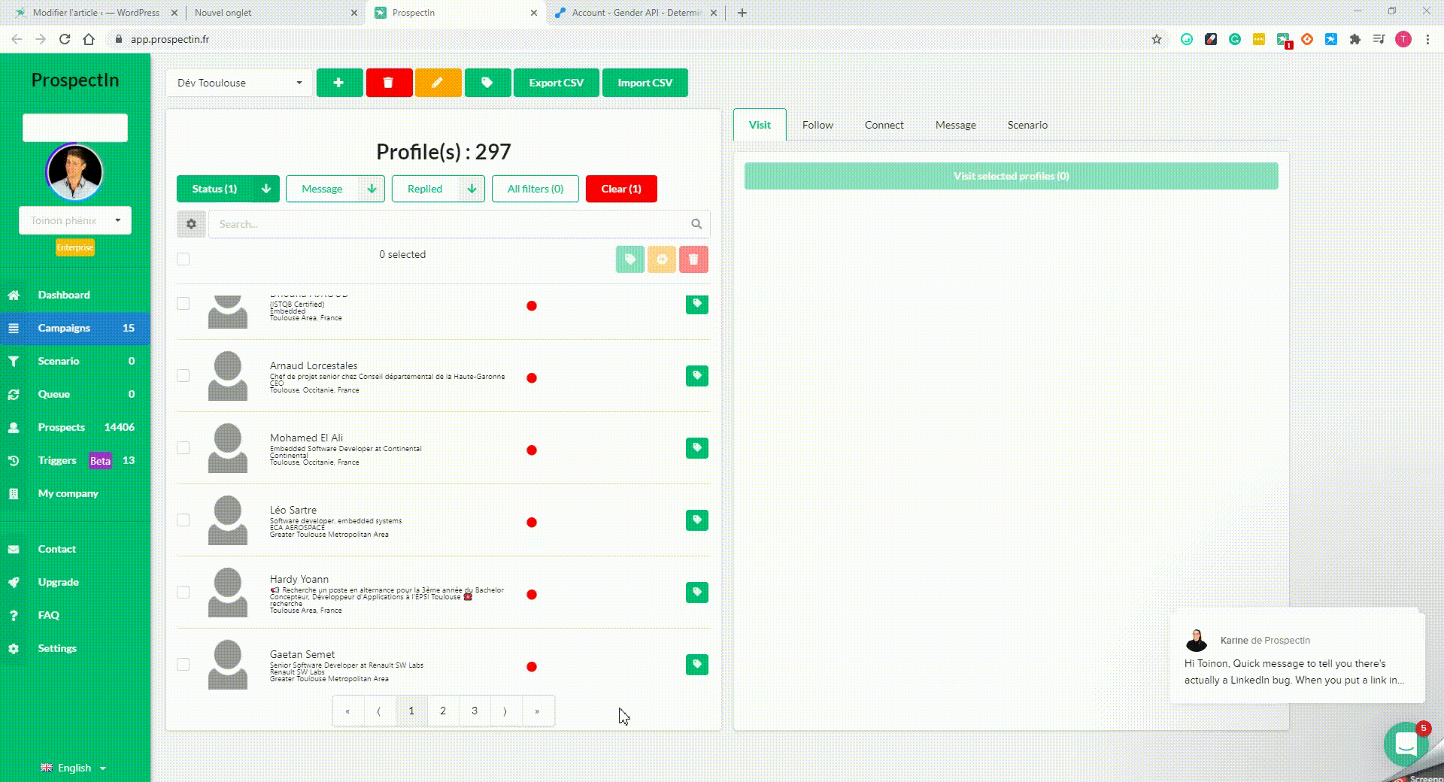Click the browser reload icon
This screenshot has width=1444, height=782.
click(65, 39)
